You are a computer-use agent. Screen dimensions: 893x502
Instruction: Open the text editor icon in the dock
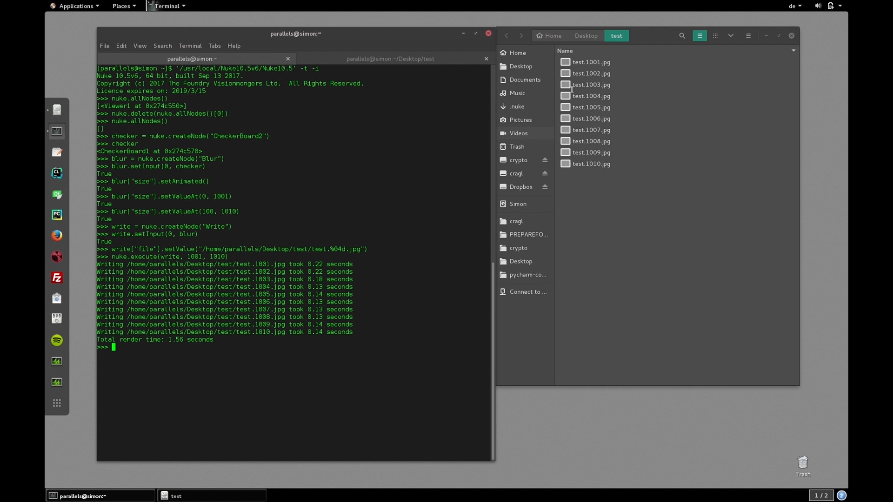57,152
